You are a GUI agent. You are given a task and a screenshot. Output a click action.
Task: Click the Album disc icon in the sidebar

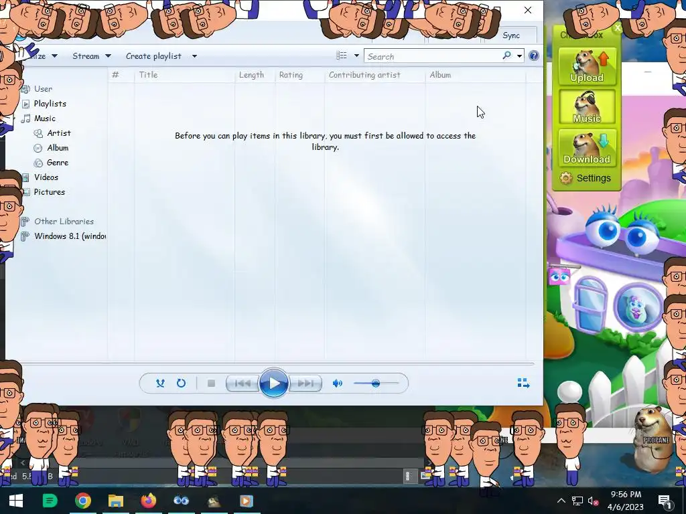38,148
